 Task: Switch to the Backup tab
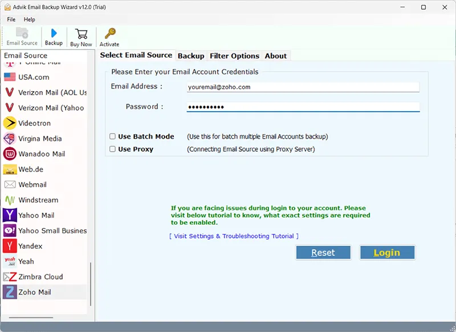coord(191,56)
